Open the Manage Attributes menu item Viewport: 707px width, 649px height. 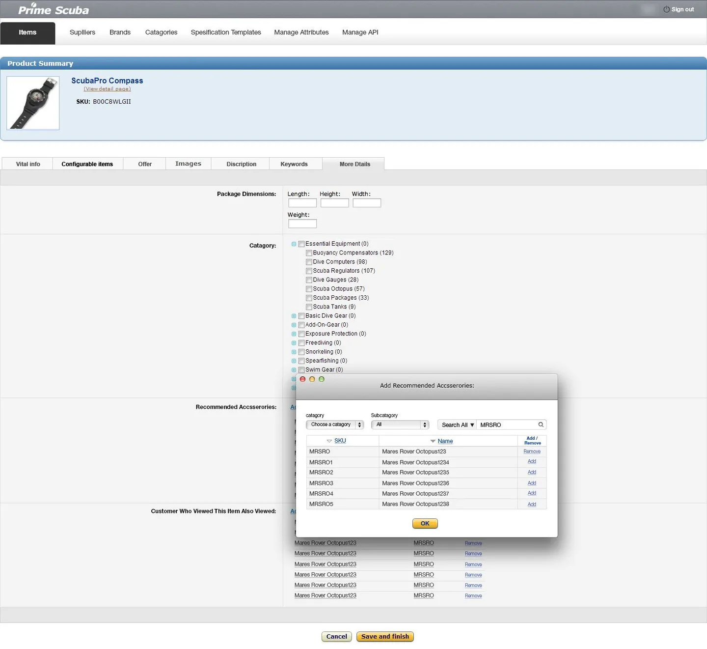(x=301, y=32)
